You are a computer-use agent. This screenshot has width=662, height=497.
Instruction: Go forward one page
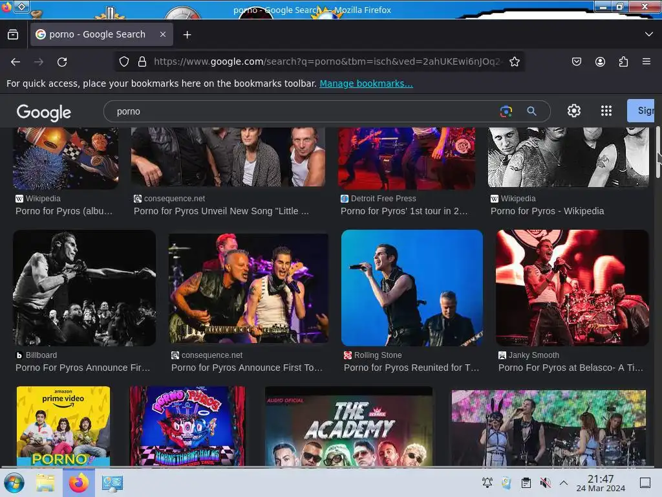[x=39, y=62]
